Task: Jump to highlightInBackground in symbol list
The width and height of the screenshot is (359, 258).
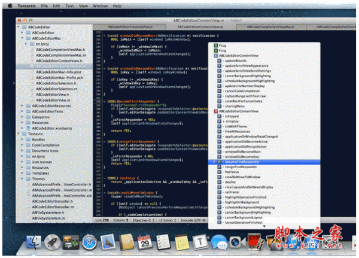Action: (242, 202)
